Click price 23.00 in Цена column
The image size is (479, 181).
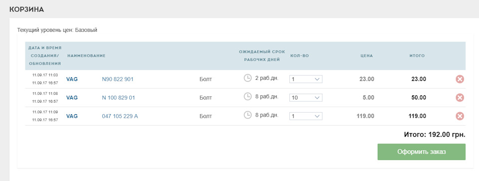pos(367,79)
